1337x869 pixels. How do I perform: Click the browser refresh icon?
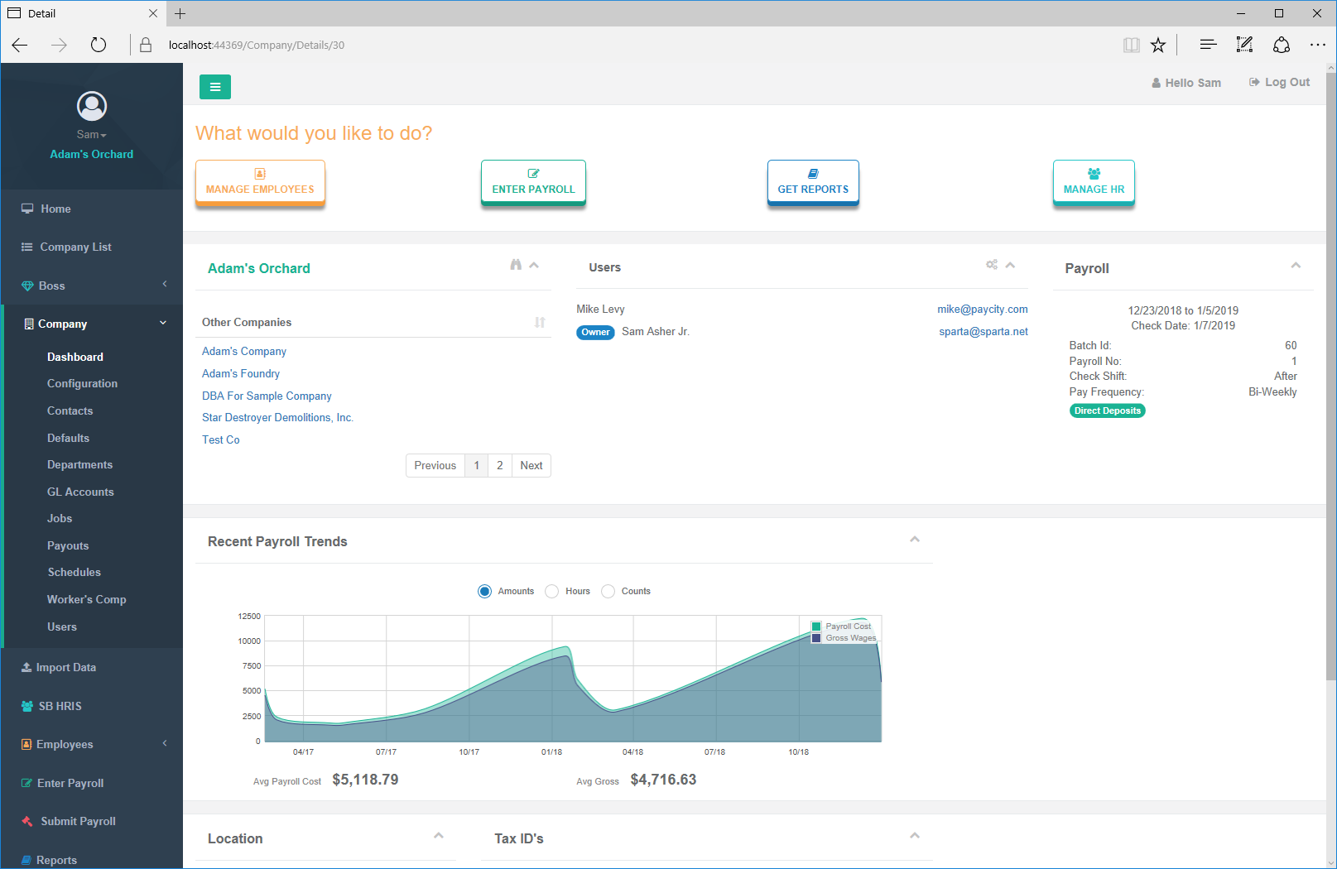coord(99,45)
